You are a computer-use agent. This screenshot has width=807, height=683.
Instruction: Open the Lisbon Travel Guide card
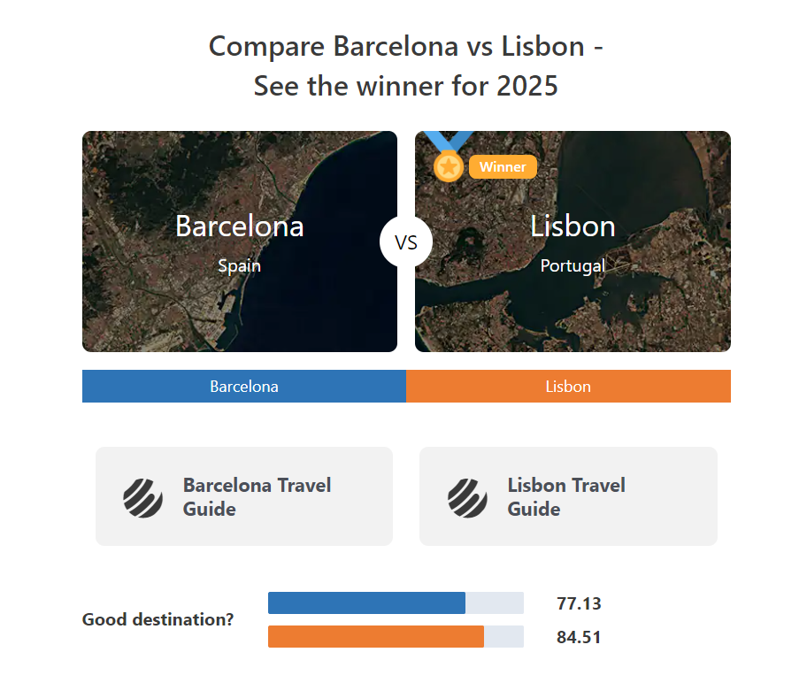pyautogui.click(x=568, y=496)
